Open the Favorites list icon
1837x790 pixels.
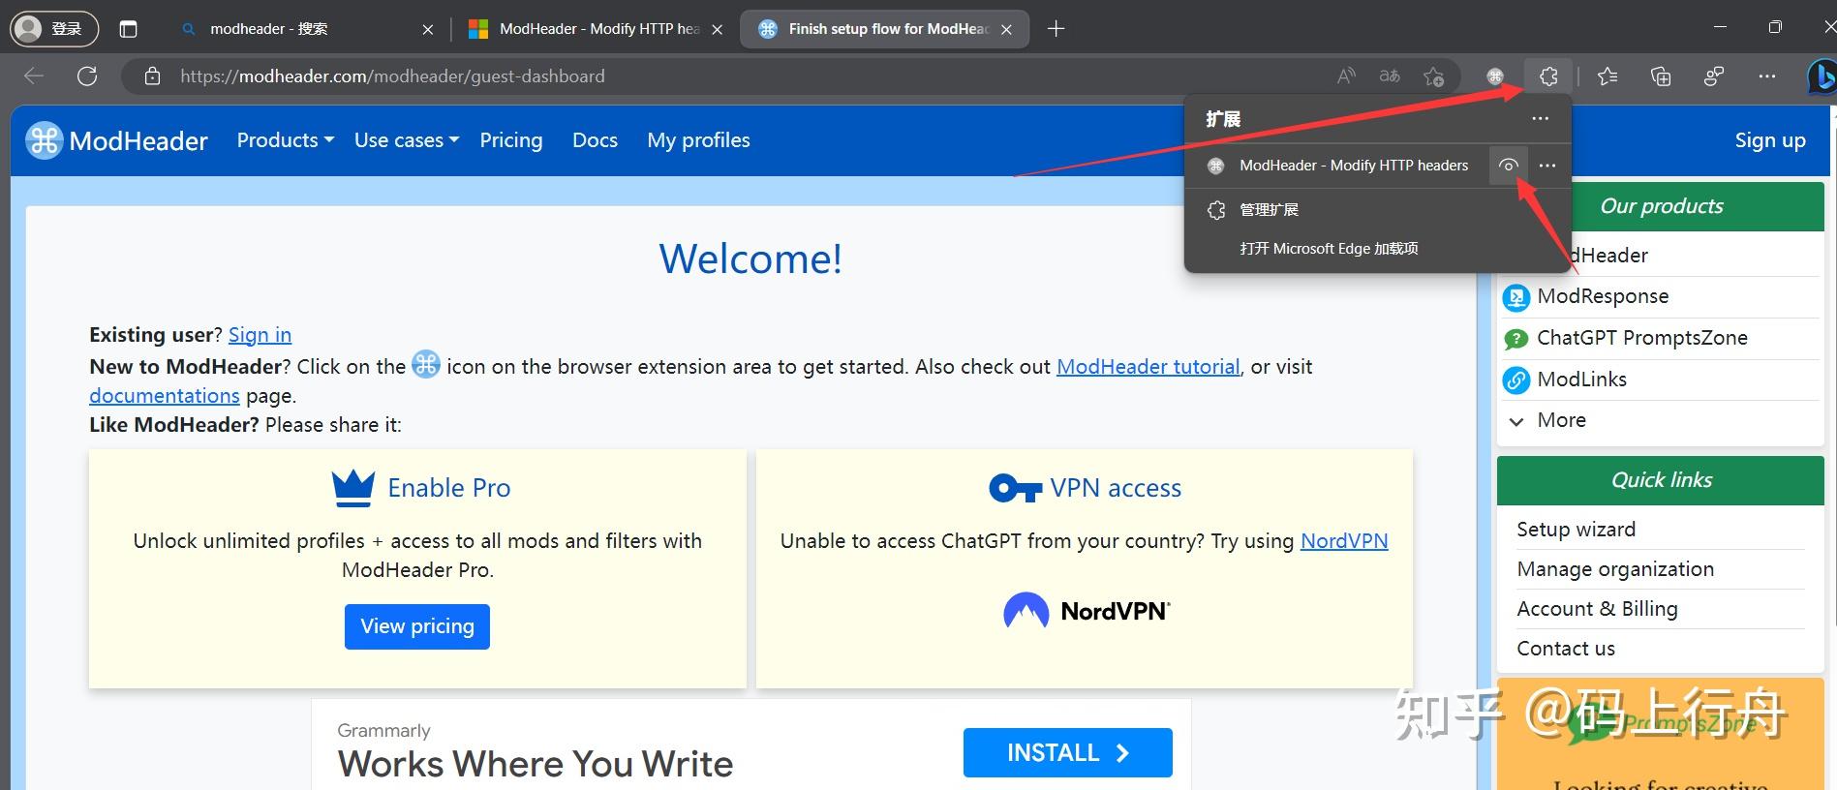click(1607, 76)
